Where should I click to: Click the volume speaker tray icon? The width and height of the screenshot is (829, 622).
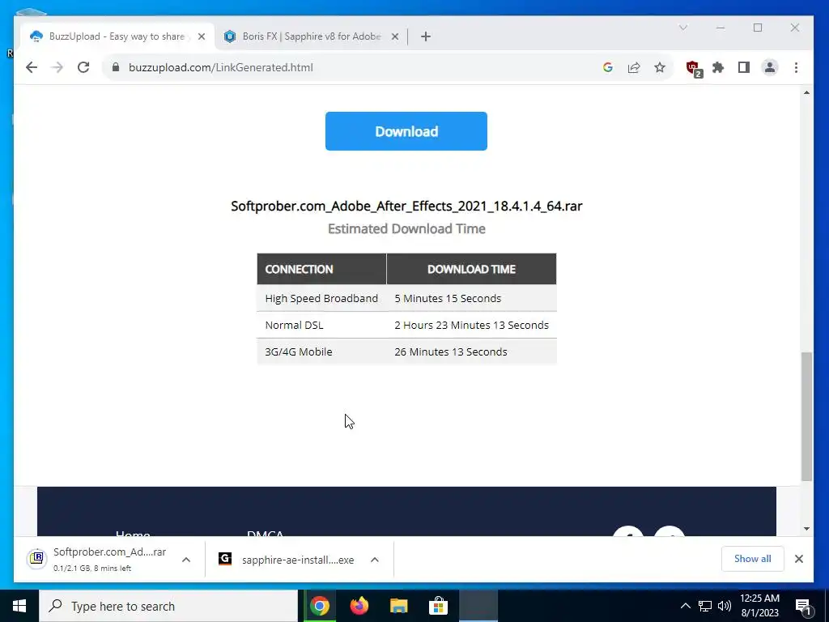(725, 606)
